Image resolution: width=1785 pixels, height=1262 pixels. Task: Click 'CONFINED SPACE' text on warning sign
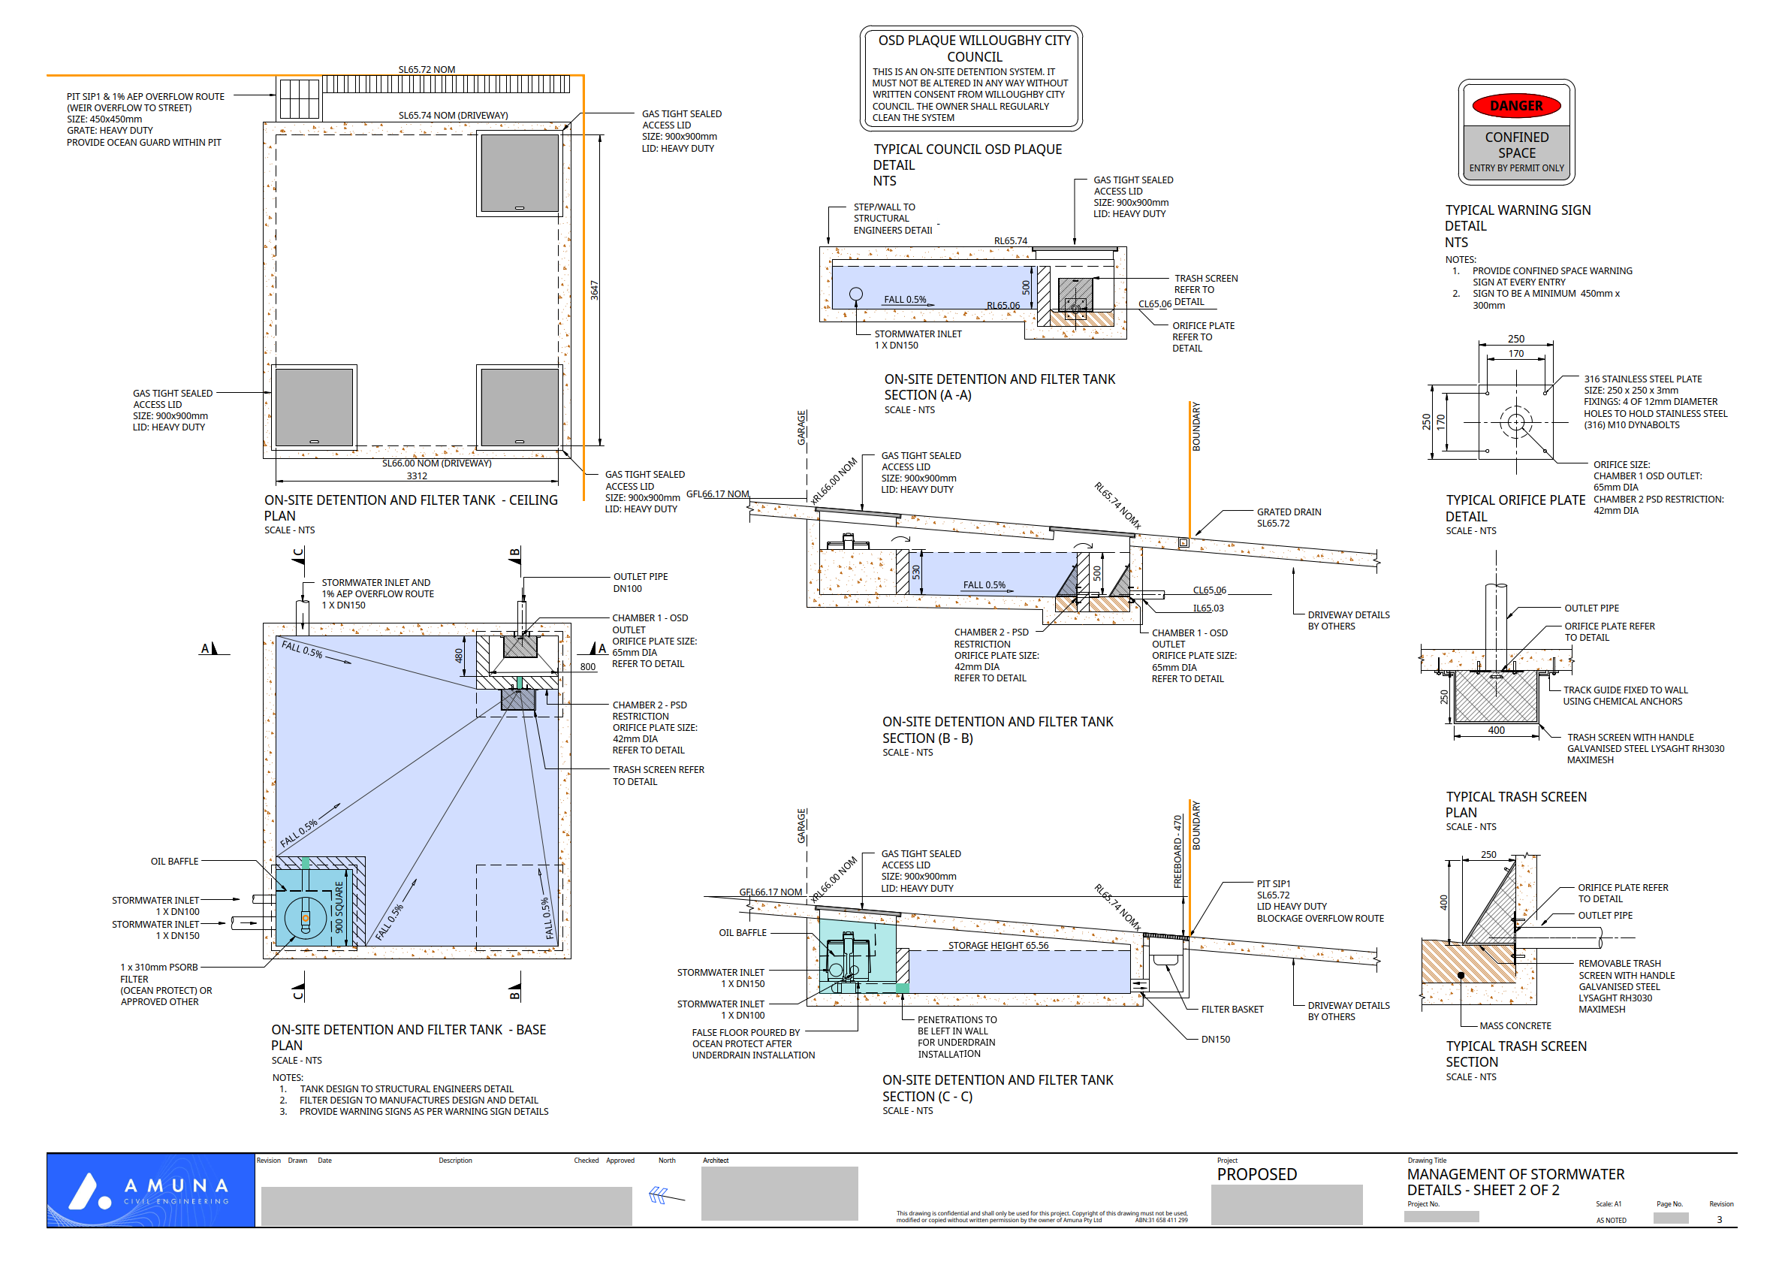pos(1517,145)
